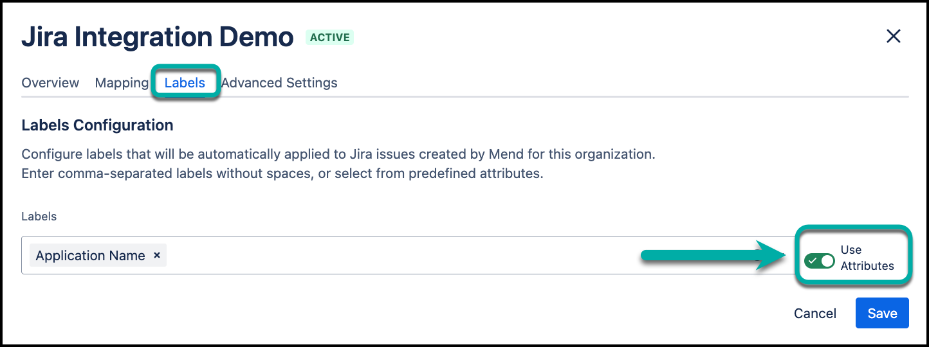929x347 pixels.
Task: Select the Labels tab
Action: pyautogui.click(x=185, y=83)
